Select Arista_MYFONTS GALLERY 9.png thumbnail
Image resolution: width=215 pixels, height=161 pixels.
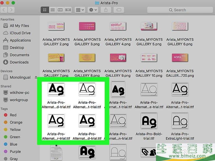[118, 57]
